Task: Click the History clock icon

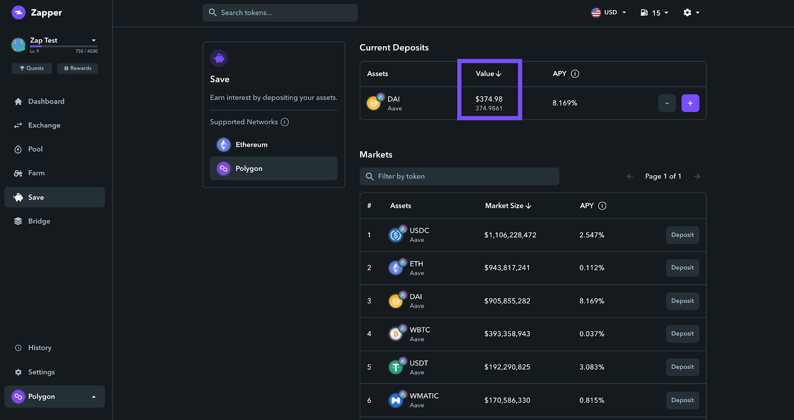Action: (x=18, y=348)
